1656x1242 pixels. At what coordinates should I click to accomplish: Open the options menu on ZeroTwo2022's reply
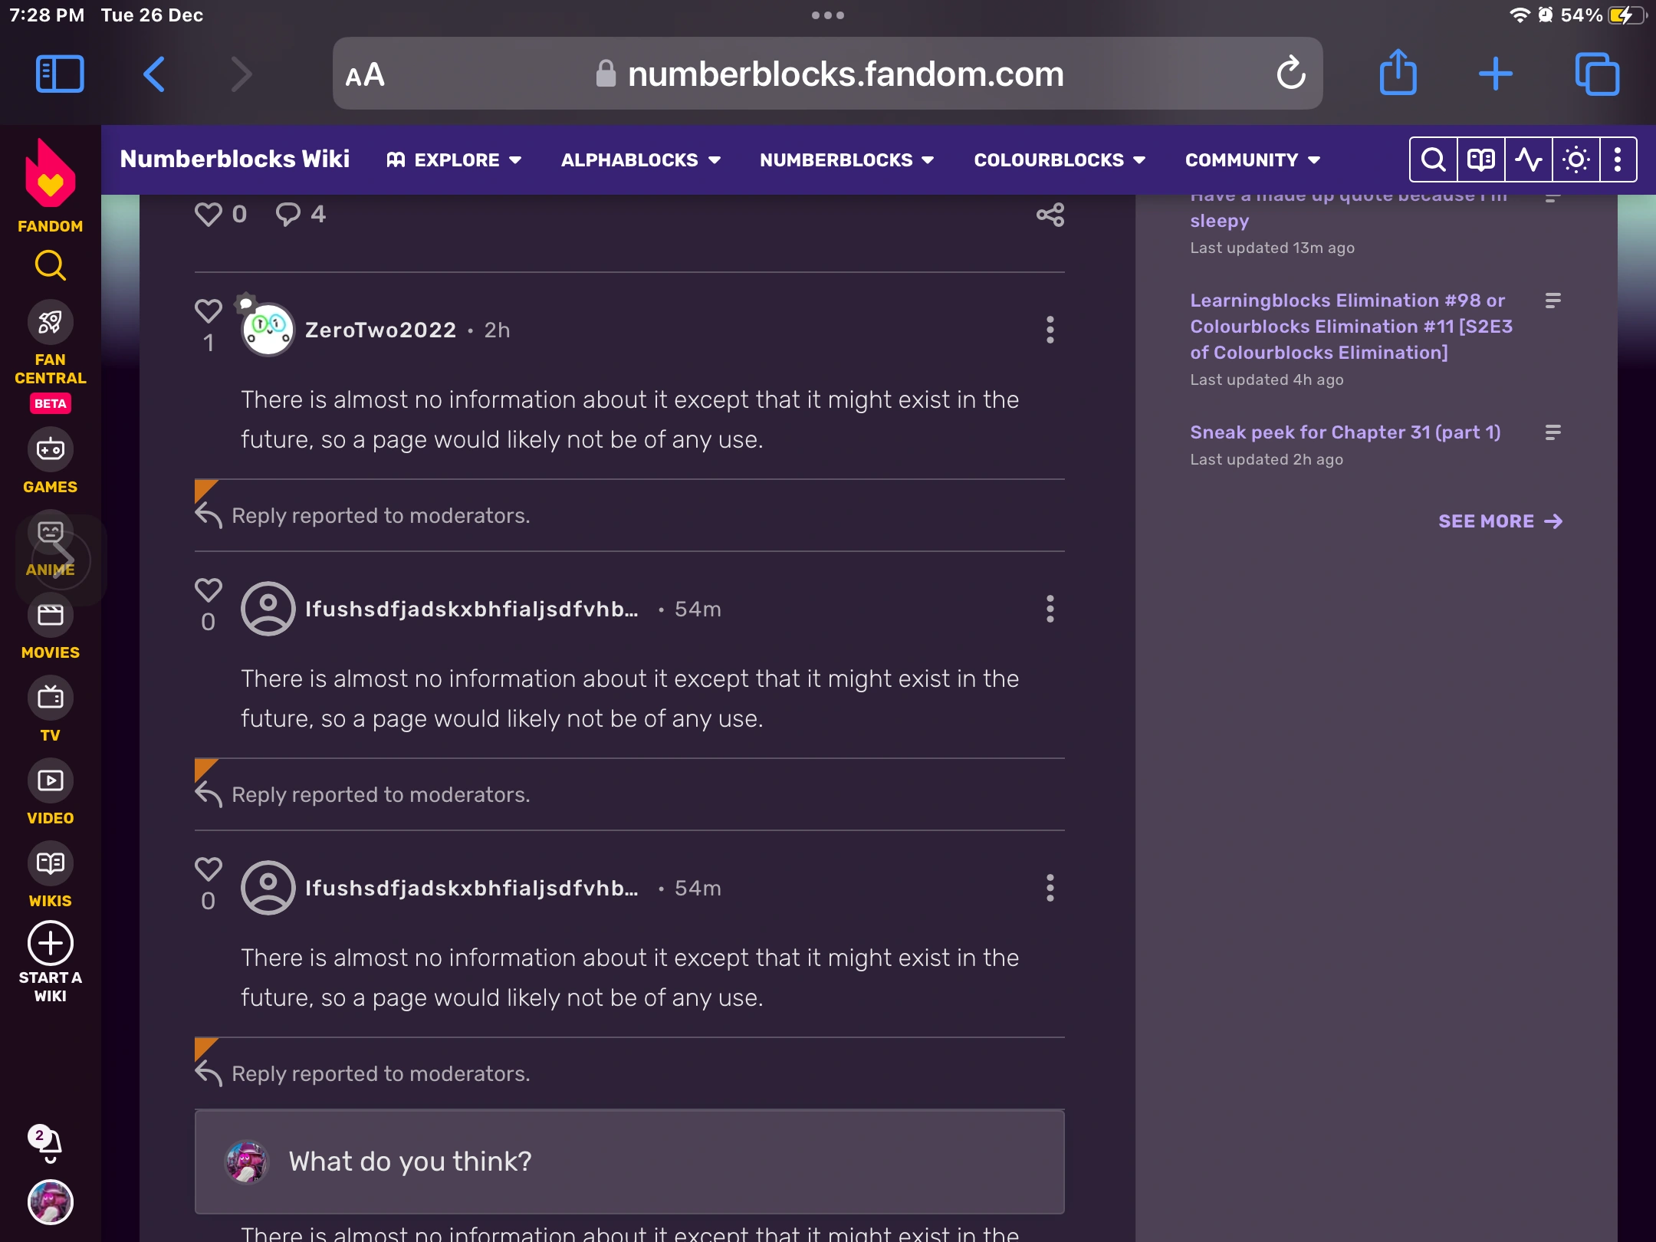pos(1050,330)
